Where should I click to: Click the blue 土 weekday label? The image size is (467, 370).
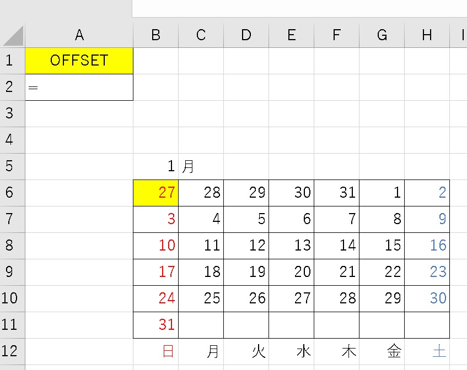click(x=439, y=351)
